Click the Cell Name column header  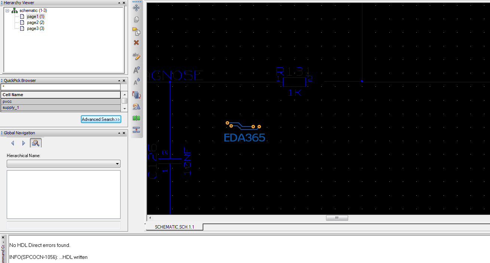click(61, 95)
